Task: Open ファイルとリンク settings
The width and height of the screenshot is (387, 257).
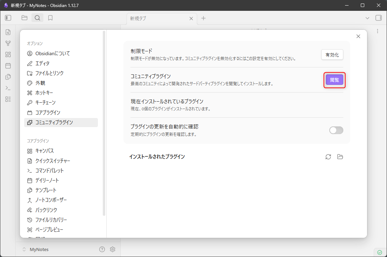Action: [61, 73]
